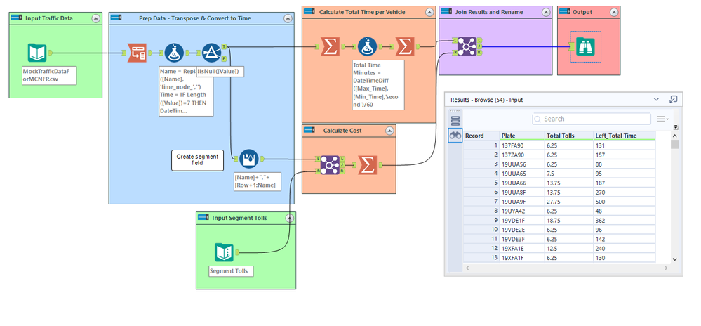
Task: Open the Results window dropdown chevron
Action: (656, 99)
